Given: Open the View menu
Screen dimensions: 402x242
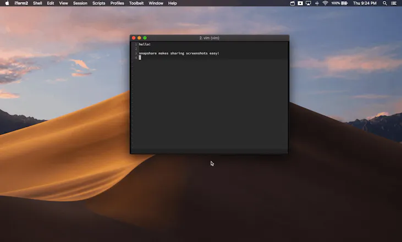Looking at the screenshot, I should (64, 3).
